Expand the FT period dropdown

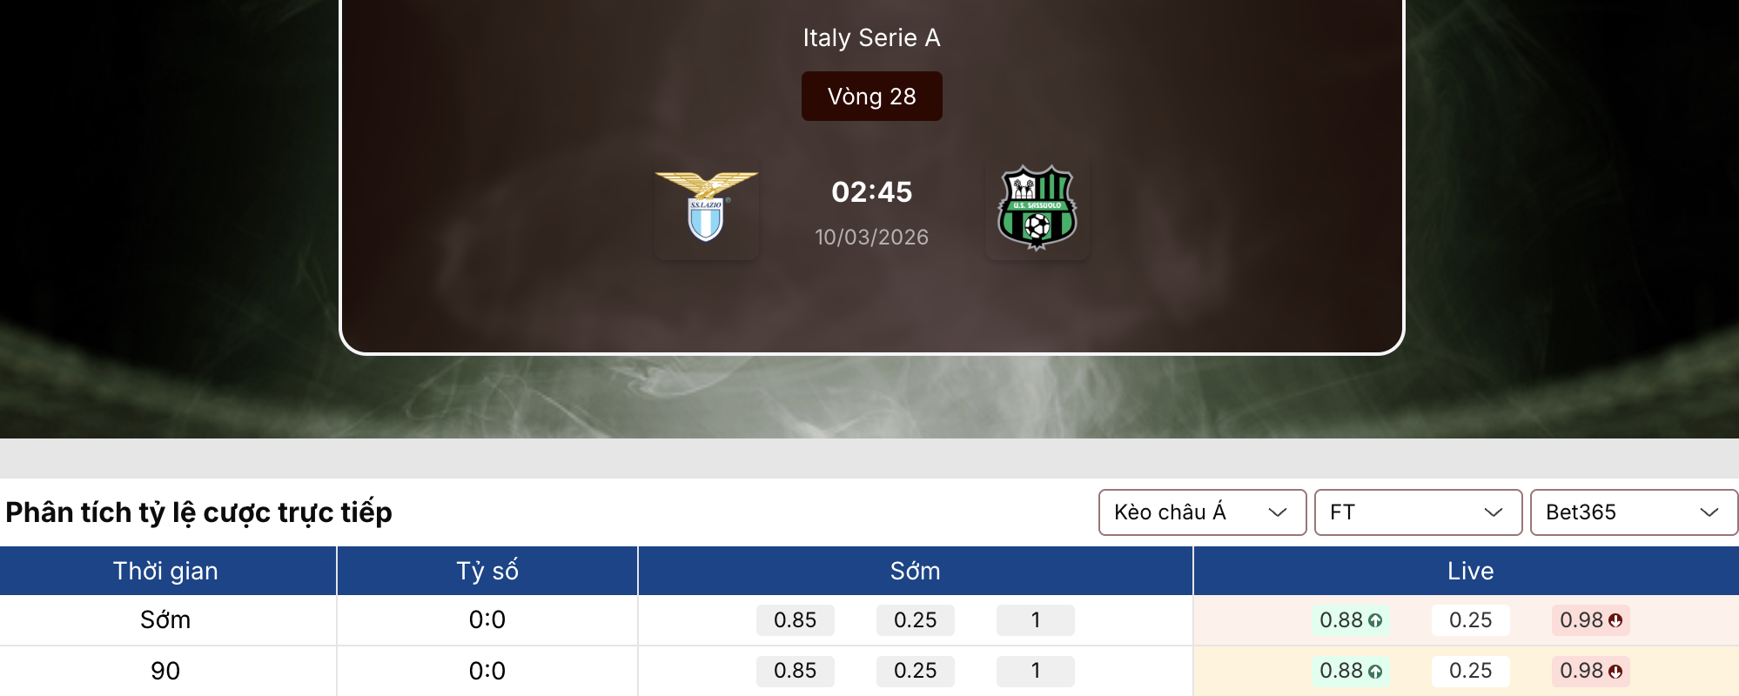tap(1418, 512)
